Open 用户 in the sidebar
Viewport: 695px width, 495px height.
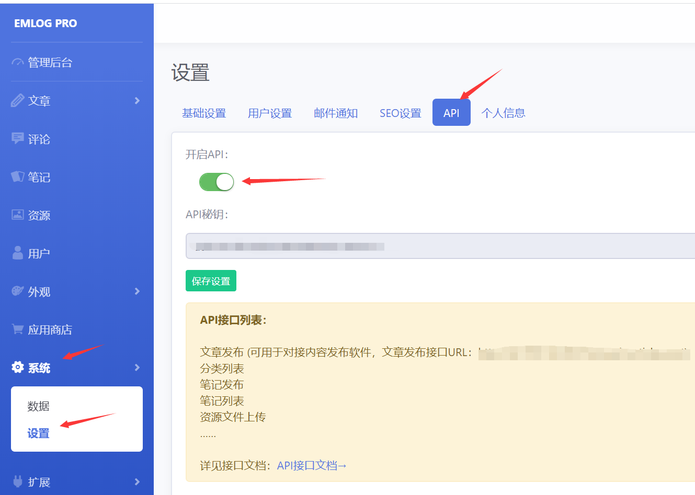pyautogui.click(x=39, y=253)
